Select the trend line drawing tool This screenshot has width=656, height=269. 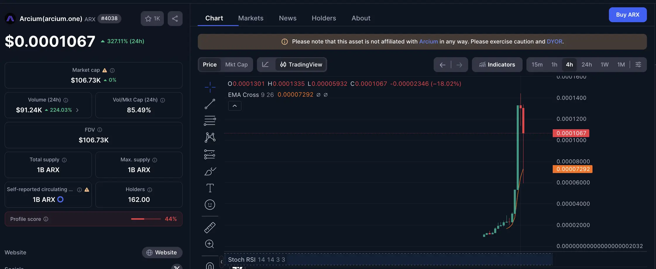tap(210, 104)
